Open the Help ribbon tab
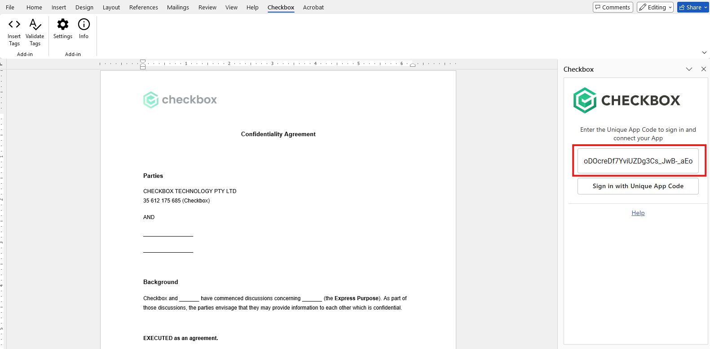Image resolution: width=710 pixels, height=349 pixels. [252, 7]
